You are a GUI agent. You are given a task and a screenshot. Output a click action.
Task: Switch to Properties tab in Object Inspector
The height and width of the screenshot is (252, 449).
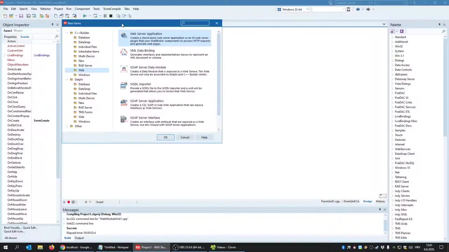point(10,37)
